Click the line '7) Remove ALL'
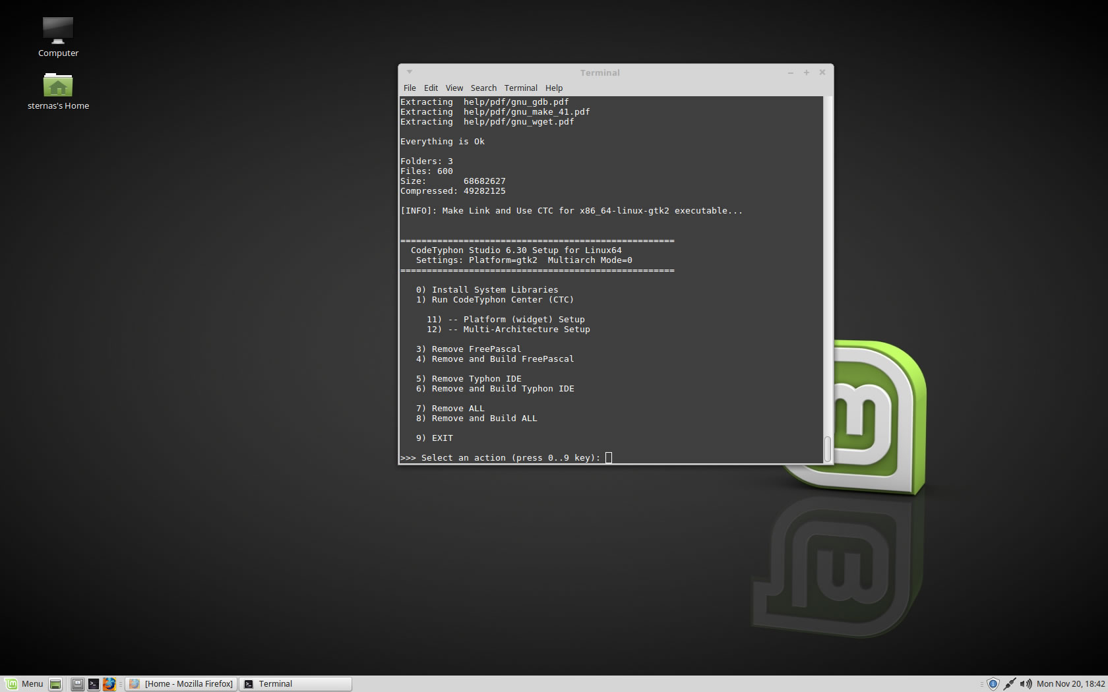 pyautogui.click(x=450, y=408)
